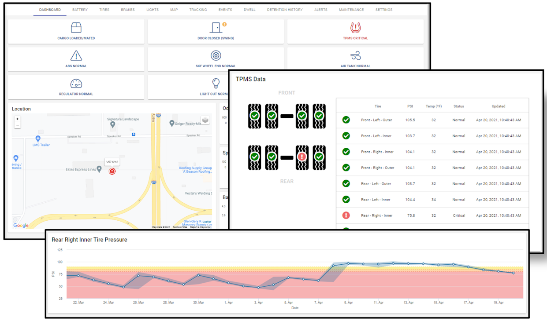Image resolution: width=547 pixels, height=321 pixels.
Task: Click the red critical status icon in table
Action: point(346,215)
